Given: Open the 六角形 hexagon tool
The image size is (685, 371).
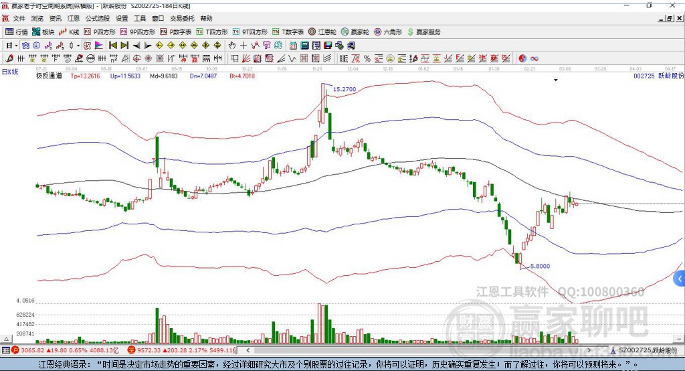Looking at the screenshot, I should tap(388, 32).
